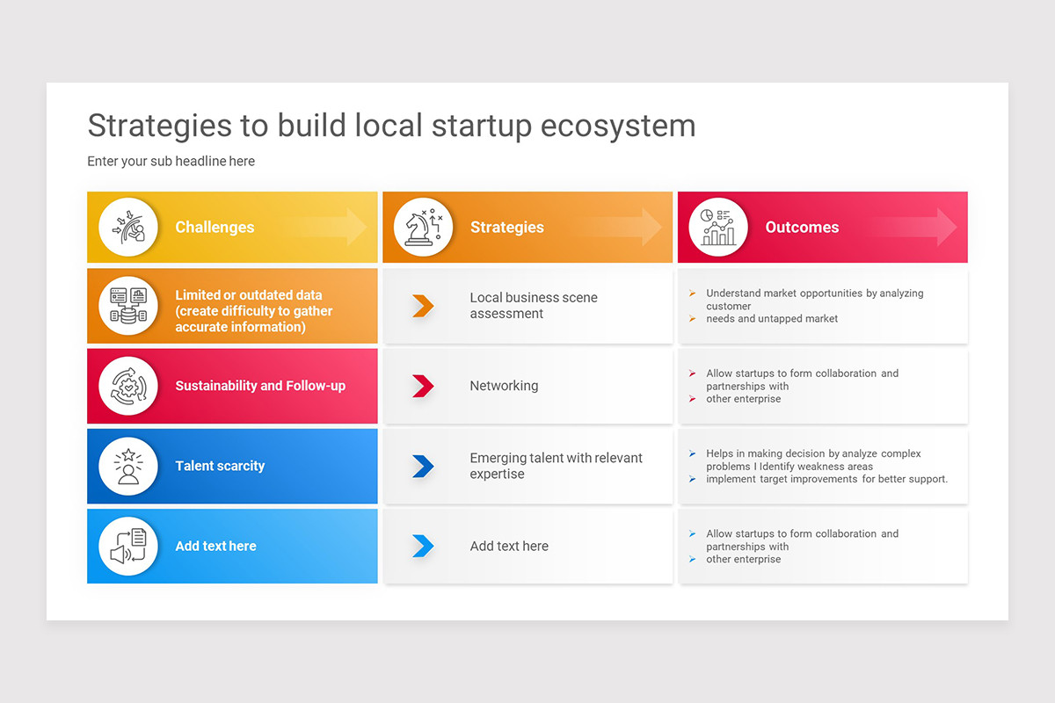Image resolution: width=1055 pixels, height=703 pixels.
Task: Click the Strategies heading text
Action: click(507, 228)
